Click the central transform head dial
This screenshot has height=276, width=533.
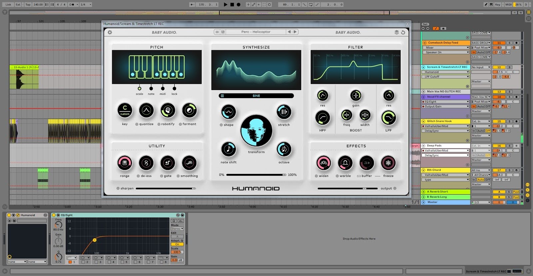point(256,131)
